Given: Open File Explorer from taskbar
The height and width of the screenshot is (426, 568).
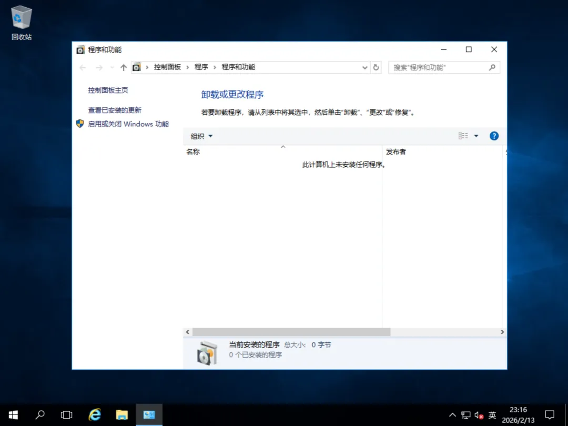Looking at the screenshot, I should (x=121, y=415).
